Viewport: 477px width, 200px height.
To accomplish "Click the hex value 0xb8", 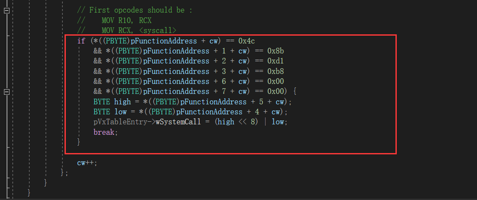I will (276, 71).
